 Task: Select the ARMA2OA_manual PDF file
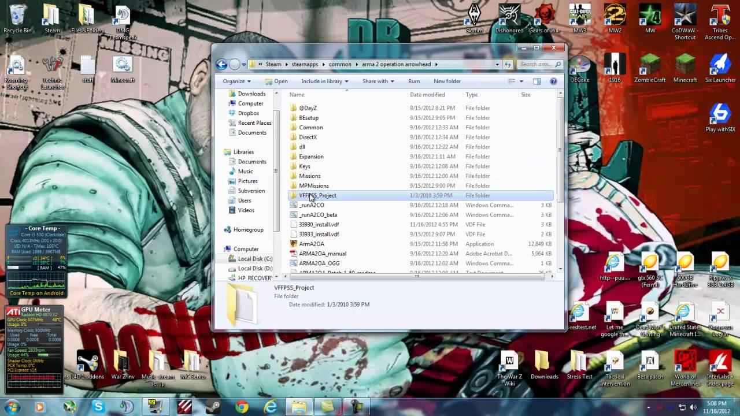click(420, 254)
